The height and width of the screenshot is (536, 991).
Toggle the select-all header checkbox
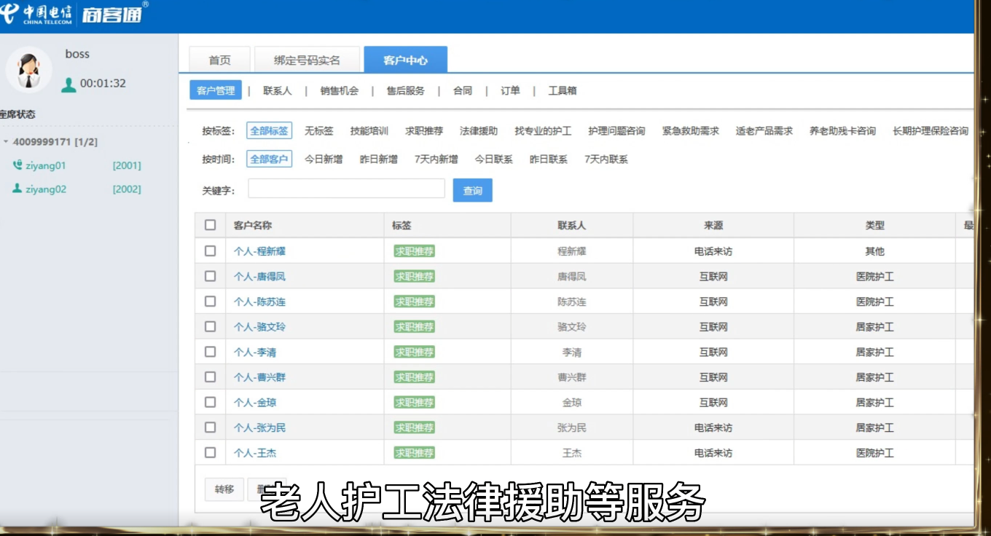click(210, 225)
